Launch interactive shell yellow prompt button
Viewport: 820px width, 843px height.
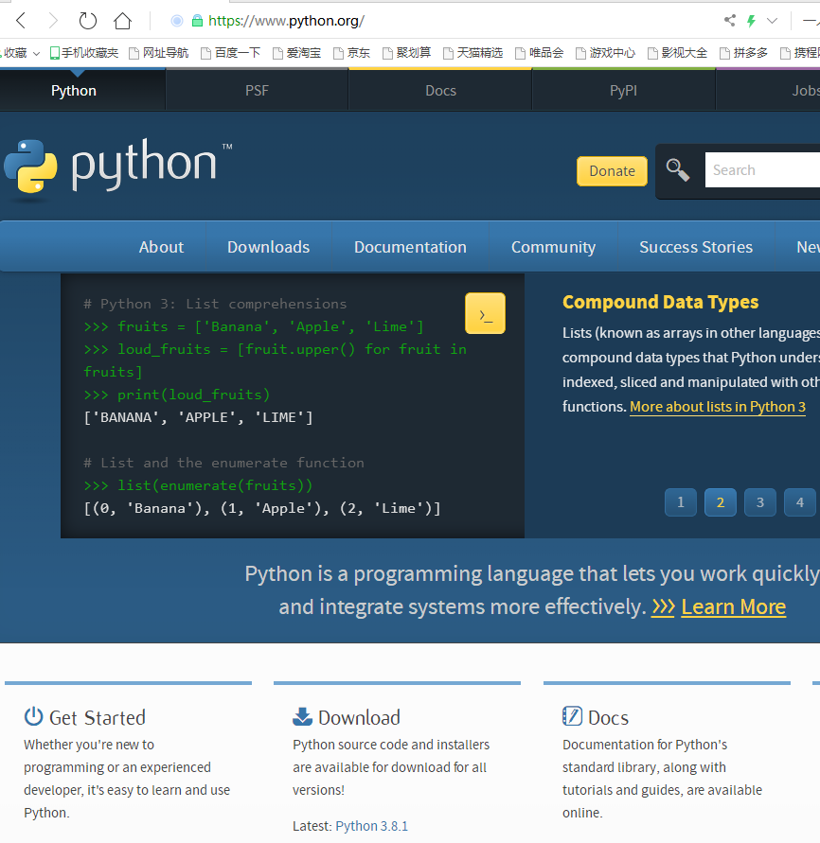(x=486, y=313)
